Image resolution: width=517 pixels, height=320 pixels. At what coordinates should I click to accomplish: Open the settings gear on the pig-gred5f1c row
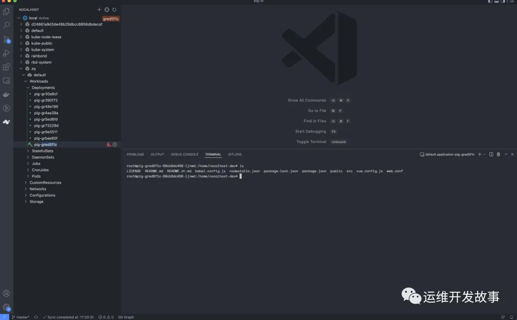pos(115,144)
